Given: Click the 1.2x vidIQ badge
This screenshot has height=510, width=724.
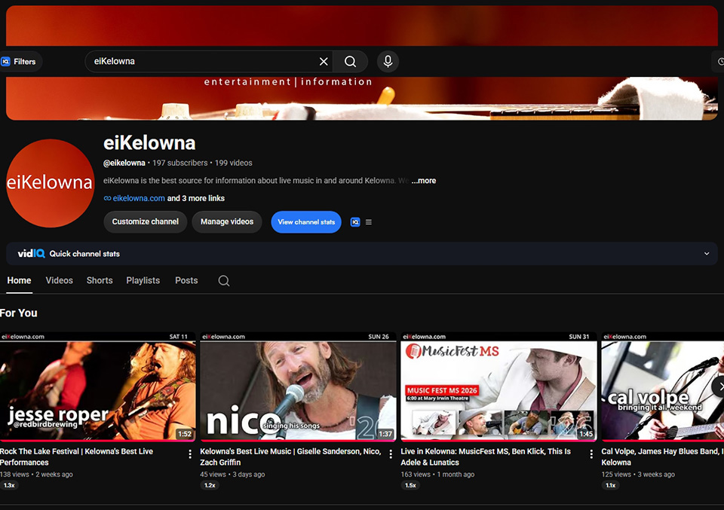Looking at the screenshot, I should click(x=210, y=485).
